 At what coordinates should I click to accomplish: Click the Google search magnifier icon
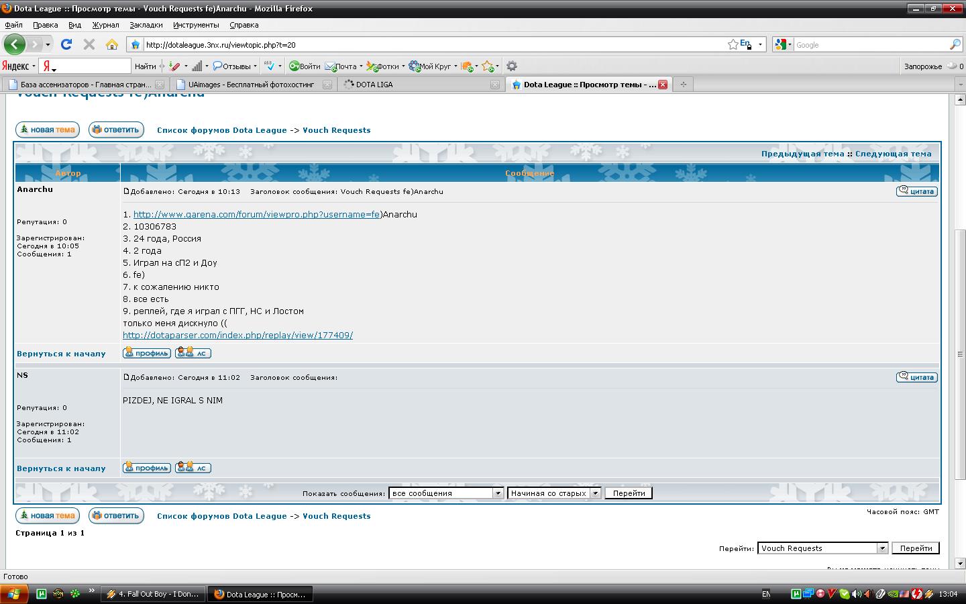955,44
